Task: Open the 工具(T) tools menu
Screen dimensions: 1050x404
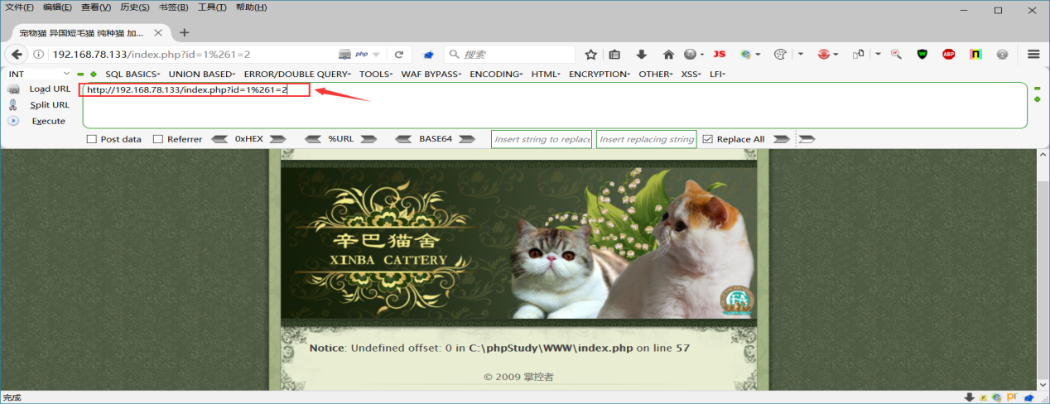Action: [x=212, y=7]
